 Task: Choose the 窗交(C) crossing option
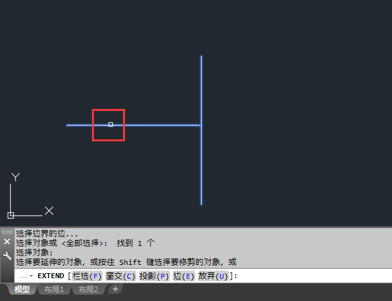121,276
